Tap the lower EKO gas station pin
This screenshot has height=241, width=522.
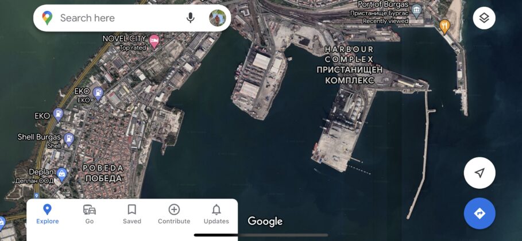pos(58,115)
